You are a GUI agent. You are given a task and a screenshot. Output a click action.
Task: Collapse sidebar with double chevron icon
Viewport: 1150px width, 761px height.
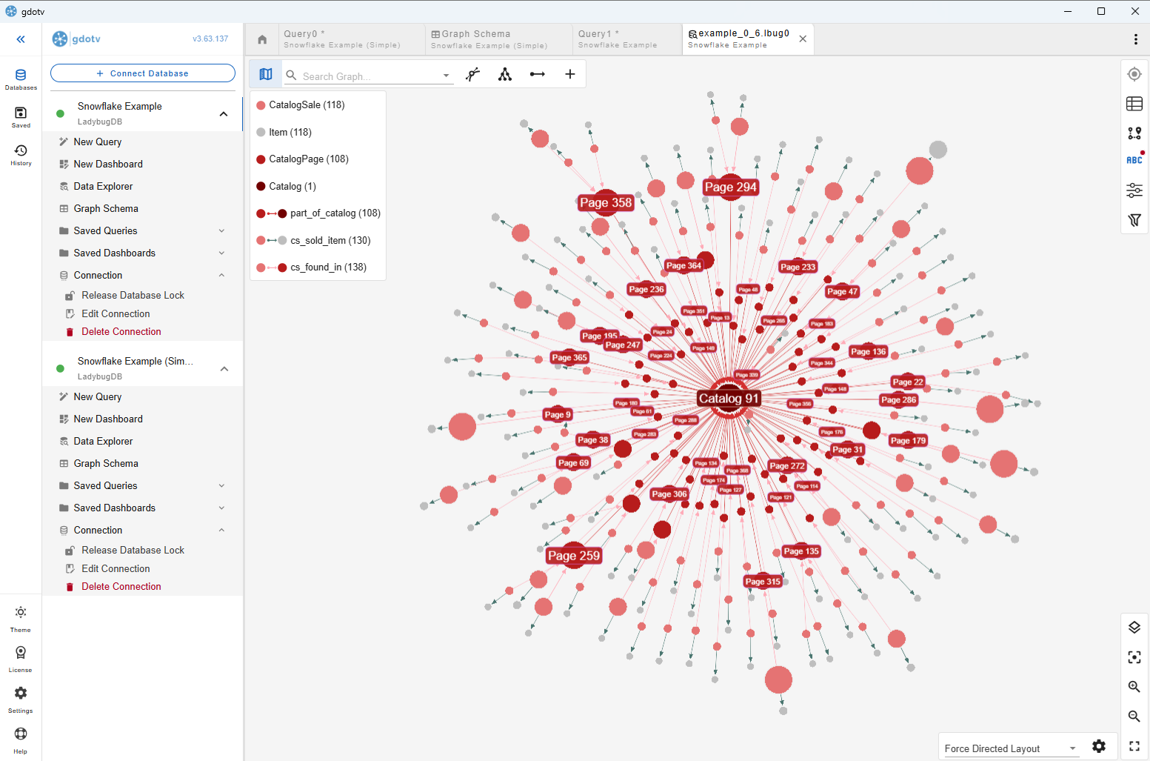coord(21,39)
